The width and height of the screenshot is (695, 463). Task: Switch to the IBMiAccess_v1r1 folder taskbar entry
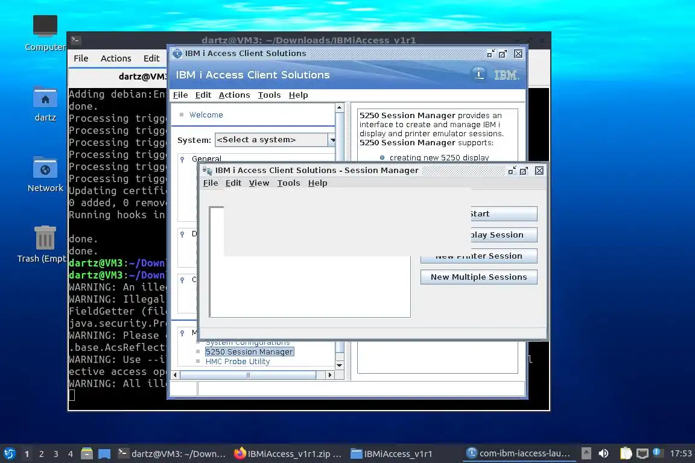392,454
